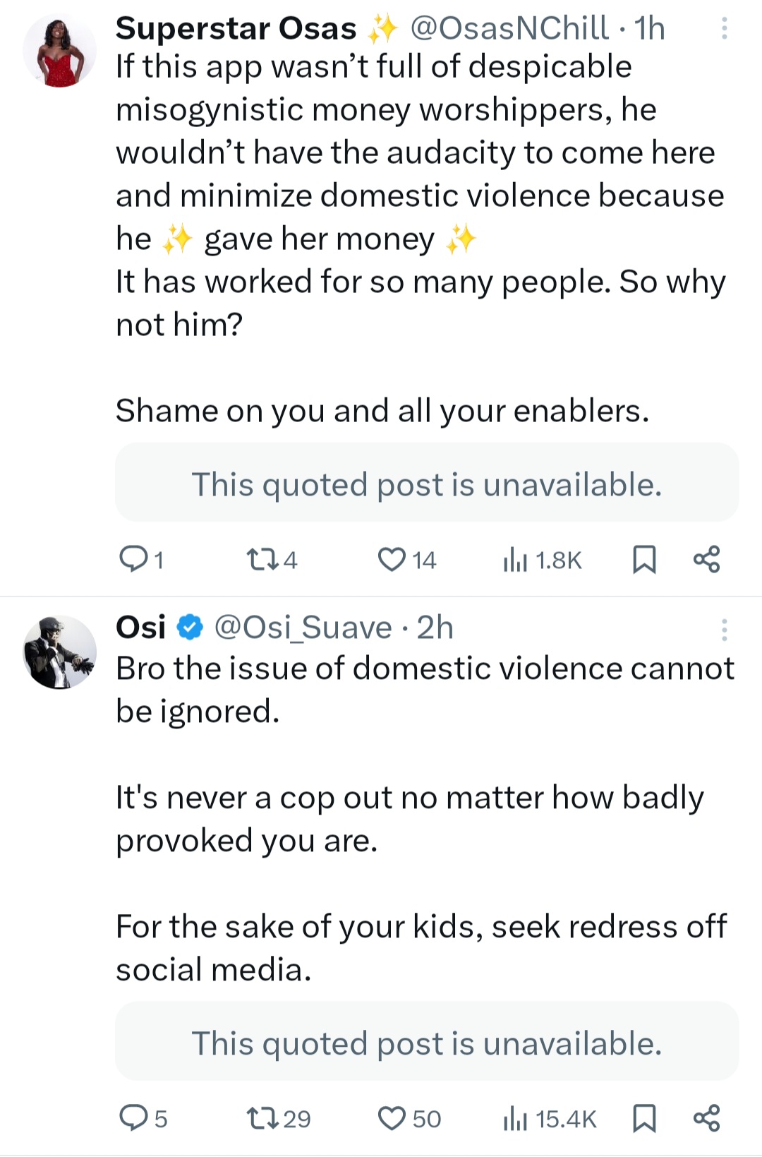Screen dimensions: 762x1157
Task: Bookmark Osi's post
Action: [x=644, y=1117]
